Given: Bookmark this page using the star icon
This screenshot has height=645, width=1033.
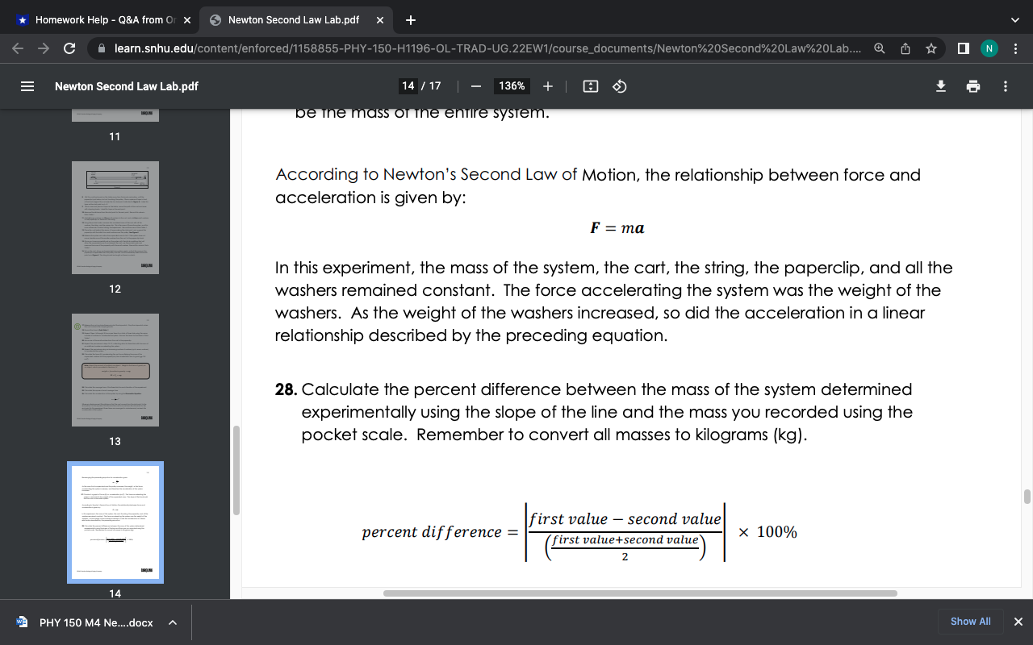Looking at the screenshot, I should 931,48.
